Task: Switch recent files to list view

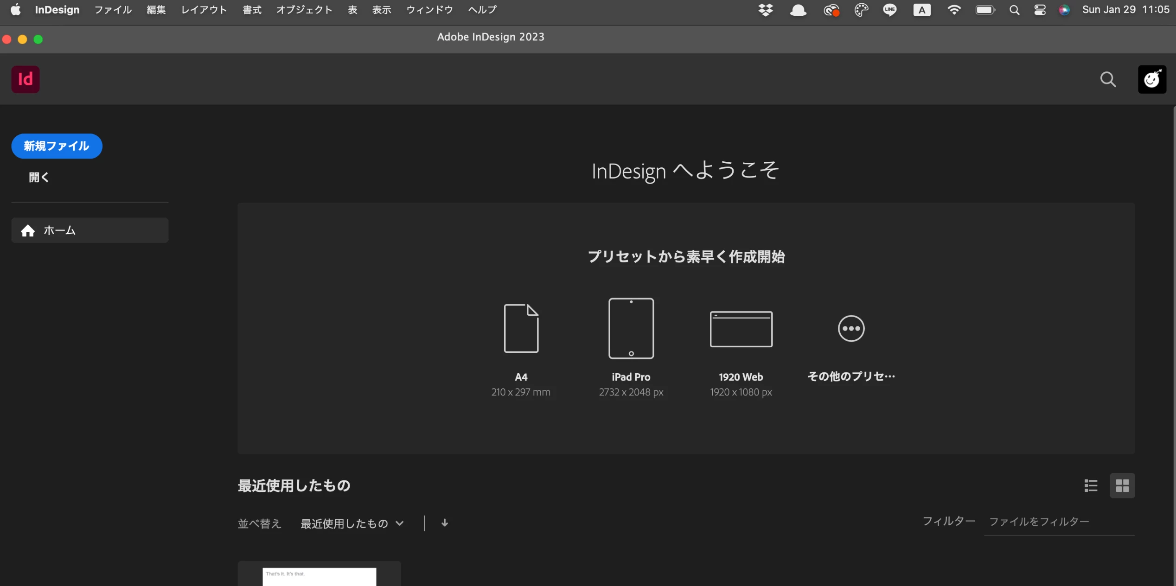Action: 1091,485
